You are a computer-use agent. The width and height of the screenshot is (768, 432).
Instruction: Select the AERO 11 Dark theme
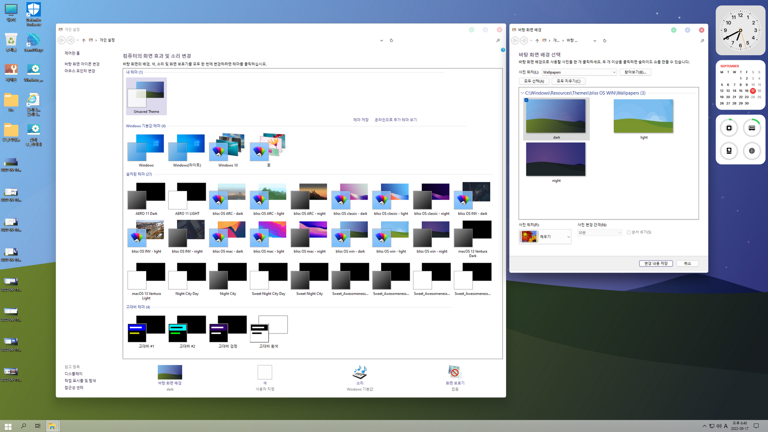146,199
